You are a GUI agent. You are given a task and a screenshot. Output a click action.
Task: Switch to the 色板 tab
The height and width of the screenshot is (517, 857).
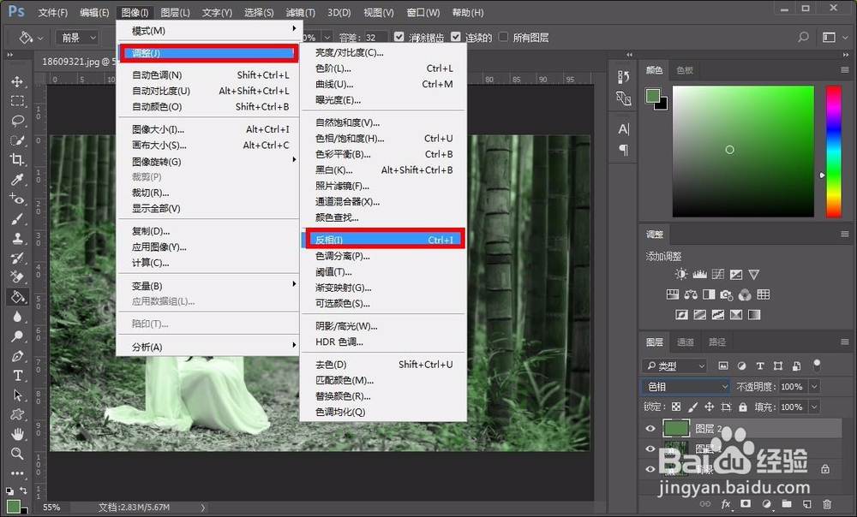684,70
